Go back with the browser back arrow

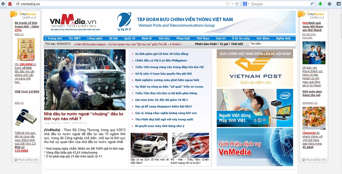coord(3,4)
